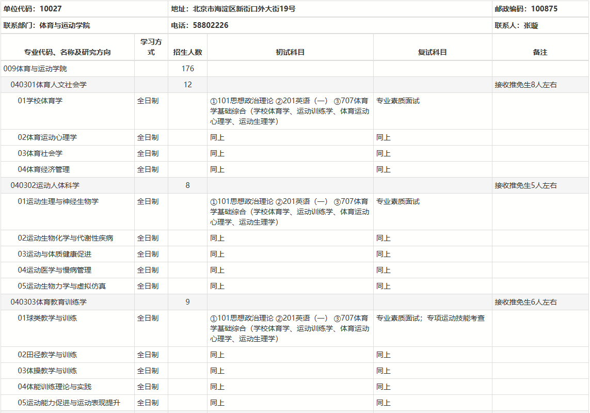The height and width of the screenshot is (413, 590).
Task: Click the 招生人数 column header
Action: coord(187,52)
